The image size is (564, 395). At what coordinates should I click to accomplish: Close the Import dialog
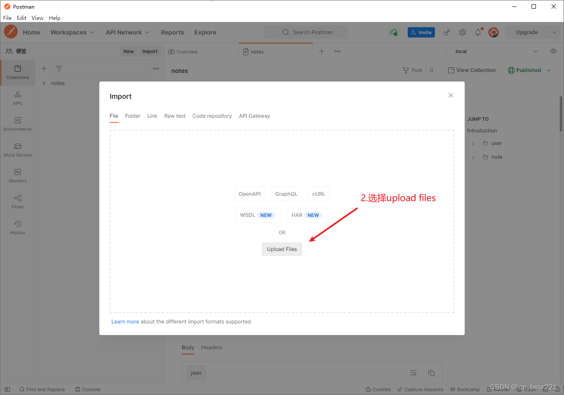pyautogui.click(x=451, y=95)
